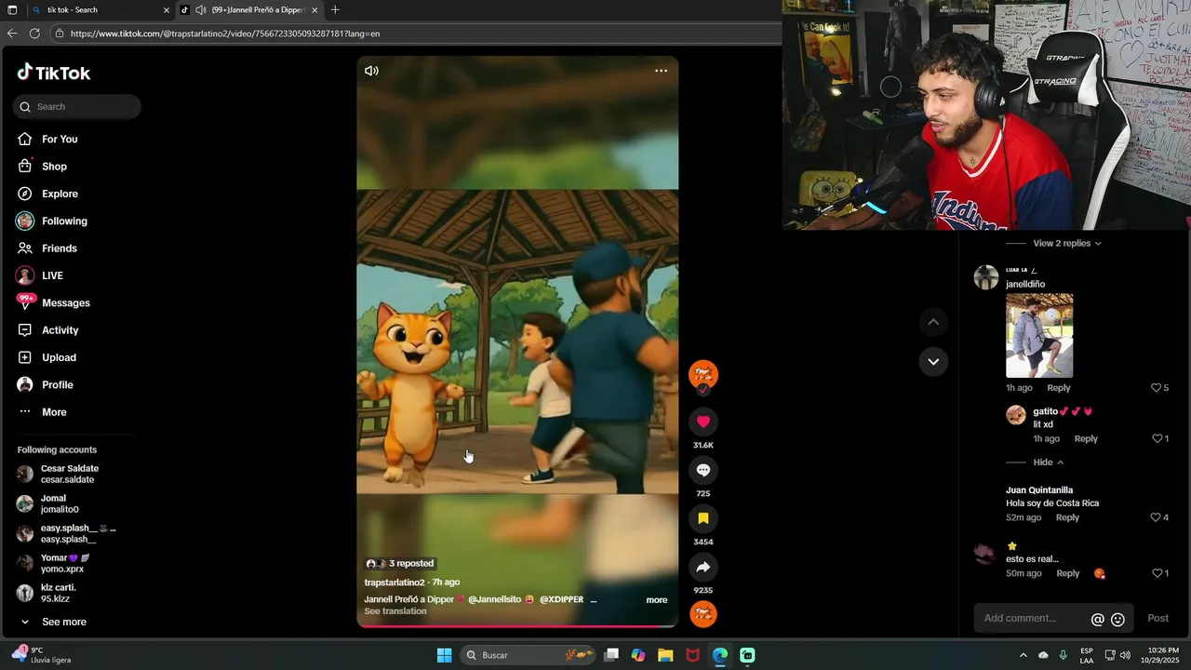Expand the caption with more
This screenshot has height=670, width=1191.
pos(657,600)
